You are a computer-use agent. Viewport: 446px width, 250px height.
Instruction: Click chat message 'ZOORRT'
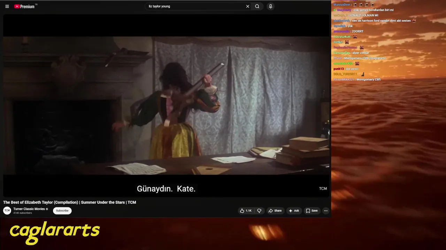[357, 31]
